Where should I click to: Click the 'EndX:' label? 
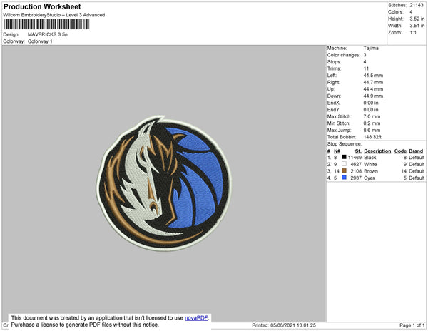334,103
